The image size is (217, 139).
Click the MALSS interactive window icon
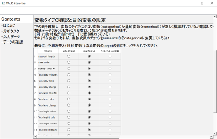coord(3,3)
